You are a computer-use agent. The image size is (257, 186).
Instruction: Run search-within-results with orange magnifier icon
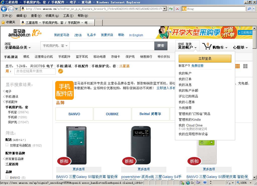point(60,71)
